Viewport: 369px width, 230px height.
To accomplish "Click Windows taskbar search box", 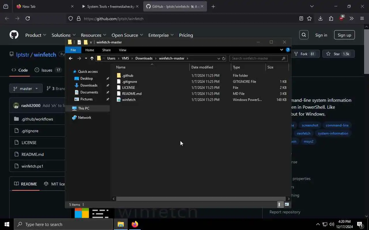I will [63, 224].
